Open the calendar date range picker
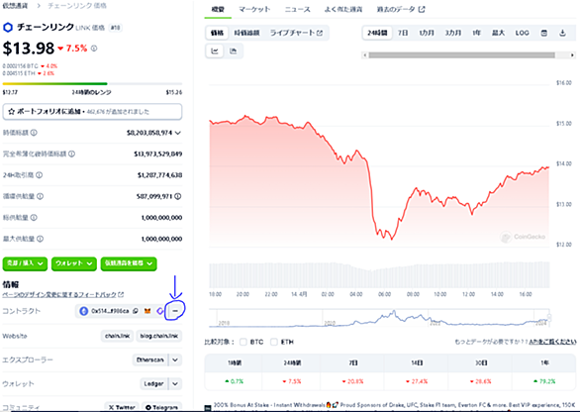 pos(544,33)
